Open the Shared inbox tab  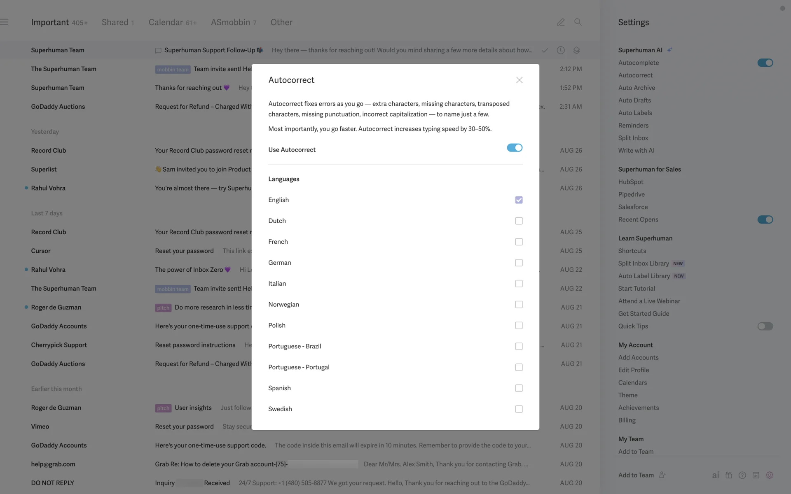click(115, 22)
